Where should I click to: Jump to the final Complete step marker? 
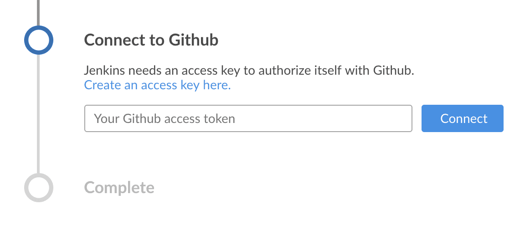tap(39, 187)
